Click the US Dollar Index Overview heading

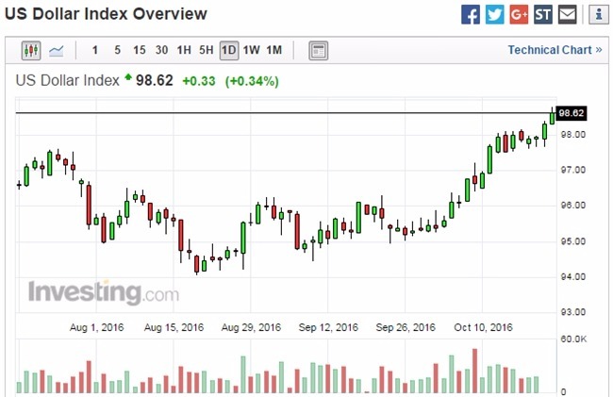point(106,14)
